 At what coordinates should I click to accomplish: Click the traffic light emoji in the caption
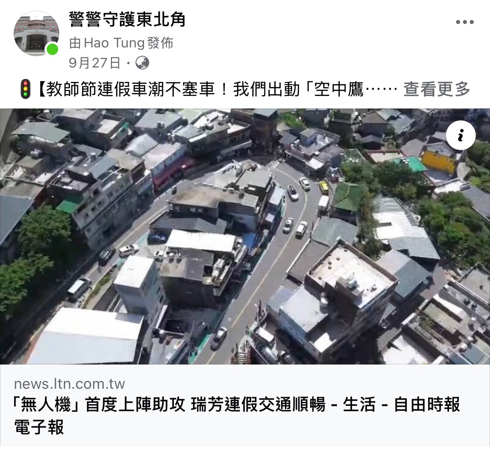pos(25,89)
